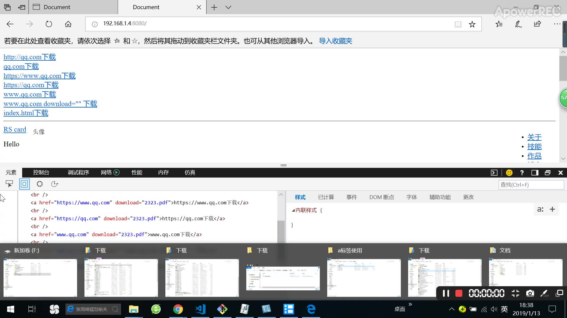
Task: Open Task View on taskbar
Action: pyautogui.click(x=32, y=309)
